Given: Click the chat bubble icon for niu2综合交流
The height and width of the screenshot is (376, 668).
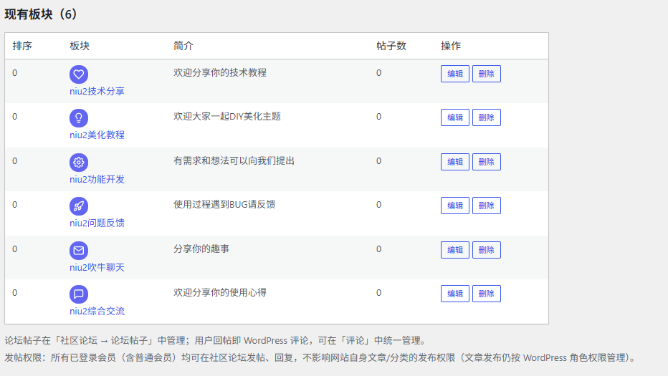Looking at the screenshot, I should tap(79, 294).
